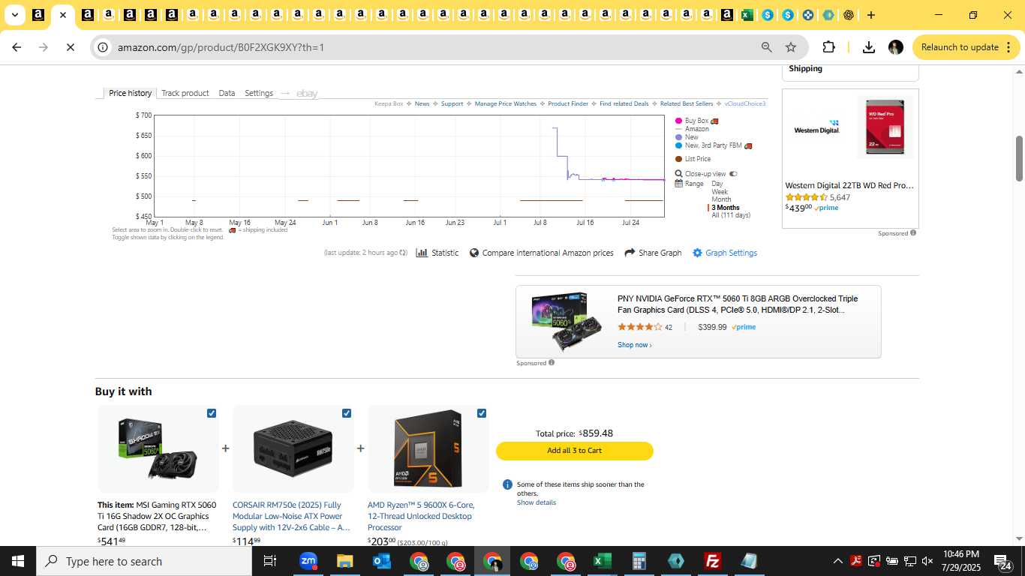Click the Windows search box
This screenshot has height=576, width=1025.
point(145,561)
